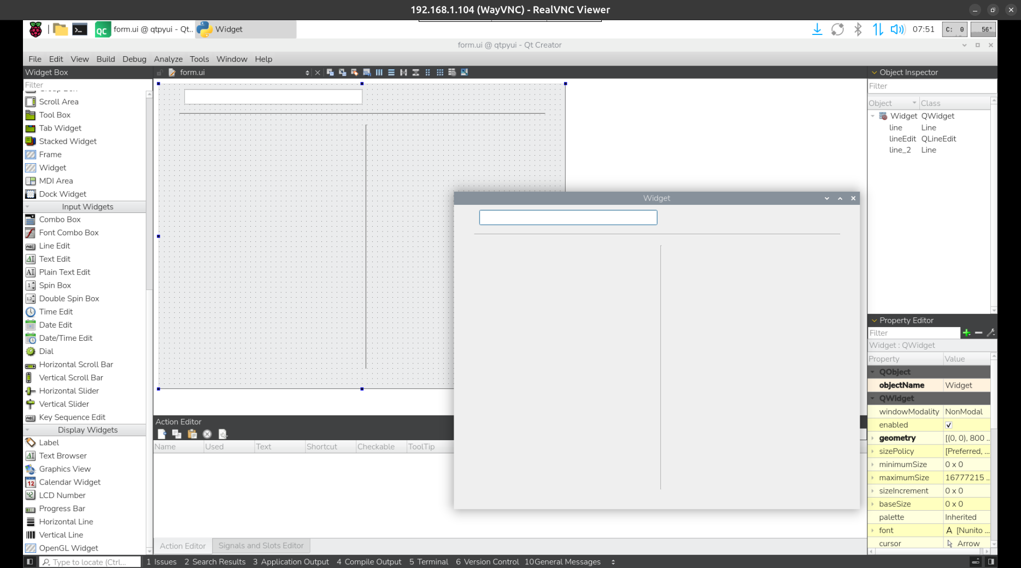1021x568 pixels.
Task: Open the Application Output pane
Action: click(x=291, y=561)
